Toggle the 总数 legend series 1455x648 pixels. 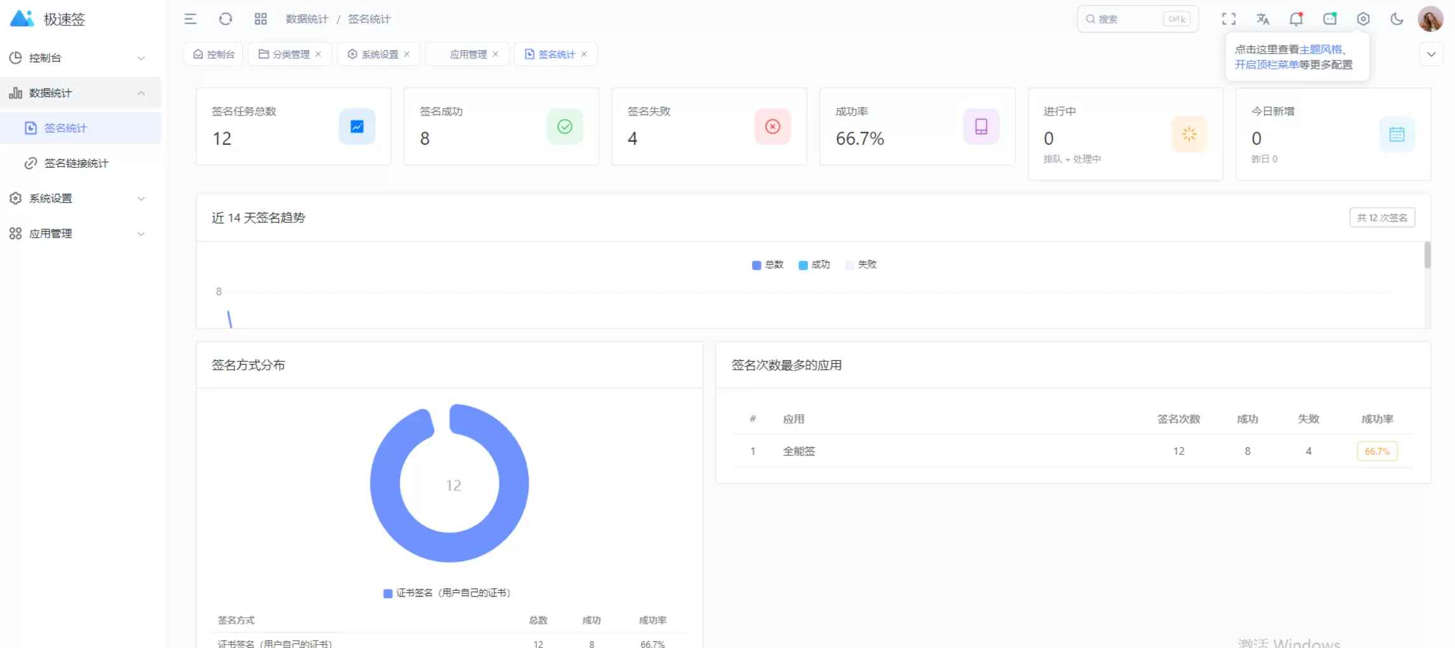(768, 264)
